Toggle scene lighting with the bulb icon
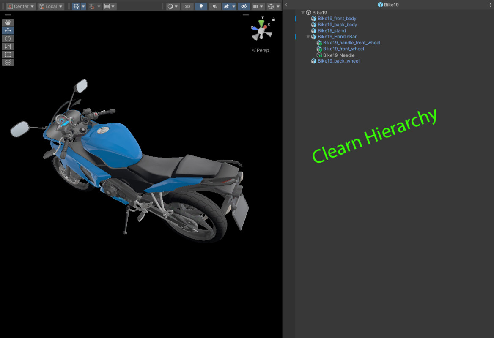Viewport: 494px width, 338px height. click(x=200, y=6)
